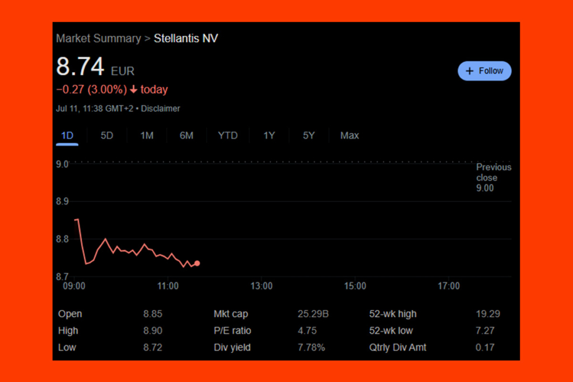Follow Stellantis NV stock
This screenshot has height=382, width=573.
coord(484,71)
